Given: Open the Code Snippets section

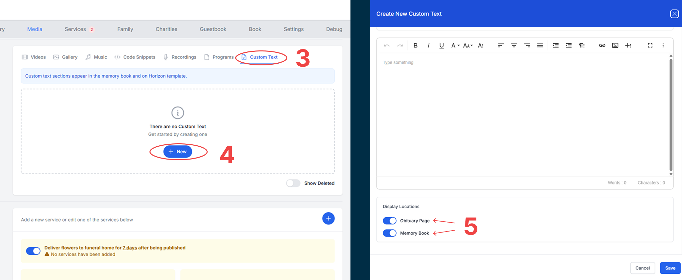Looking at the screenshot, I should click(135, 57).
